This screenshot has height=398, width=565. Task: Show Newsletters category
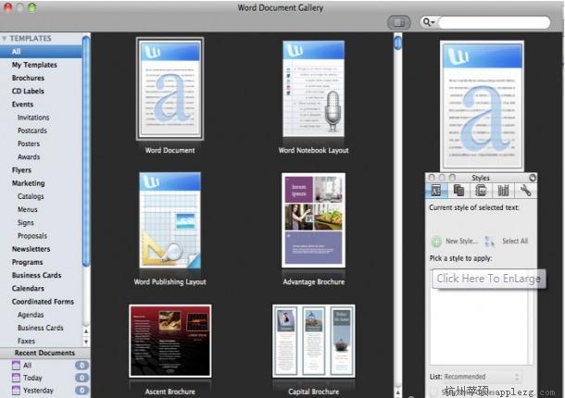click(31, 249)
